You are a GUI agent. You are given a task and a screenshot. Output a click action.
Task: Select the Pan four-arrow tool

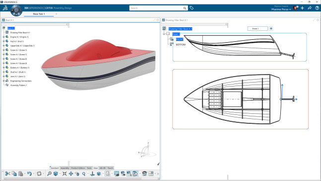[x=71, y=174]
